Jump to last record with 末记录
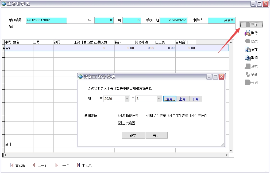The image size is (270, 173). click(x=84, y=165)
